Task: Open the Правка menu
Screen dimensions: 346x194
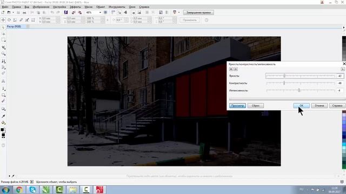Action: click(16, 7)
